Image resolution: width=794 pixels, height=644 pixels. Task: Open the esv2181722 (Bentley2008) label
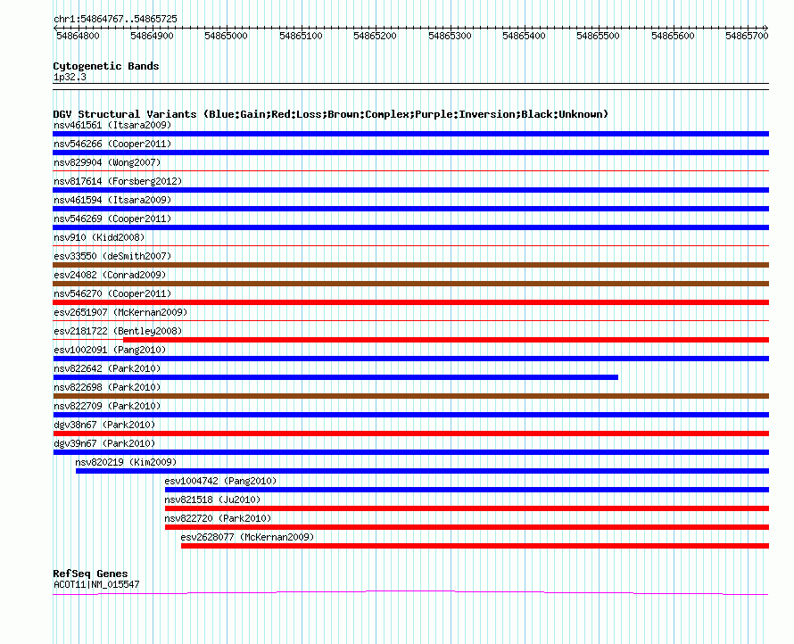coord(118,331)
